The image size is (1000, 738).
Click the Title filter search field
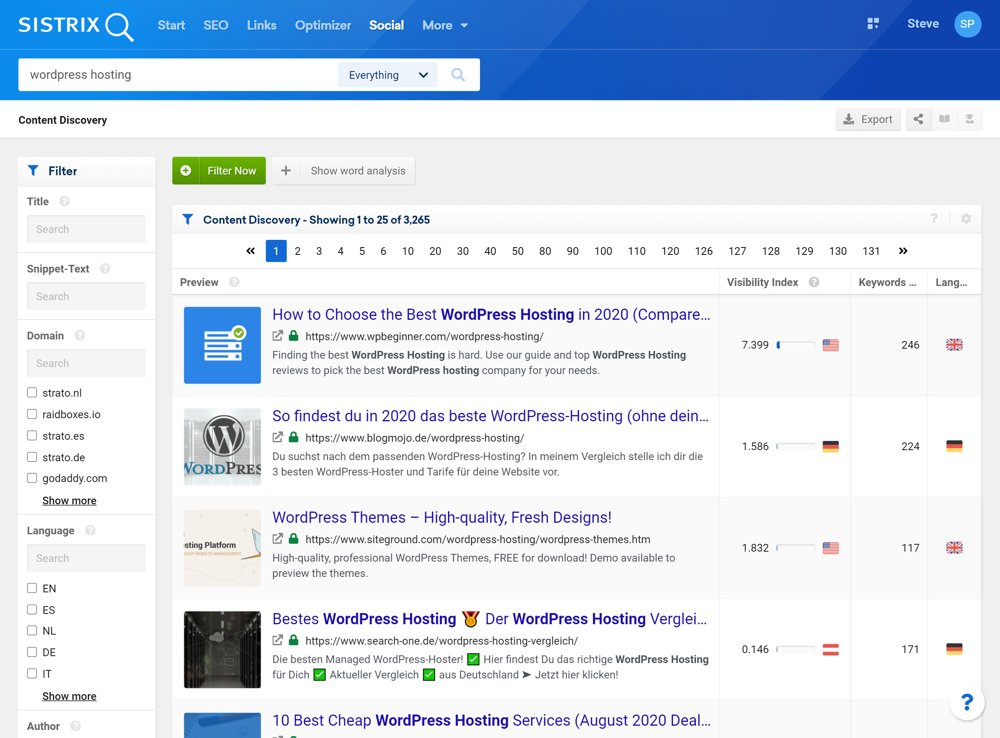point(86,229)
